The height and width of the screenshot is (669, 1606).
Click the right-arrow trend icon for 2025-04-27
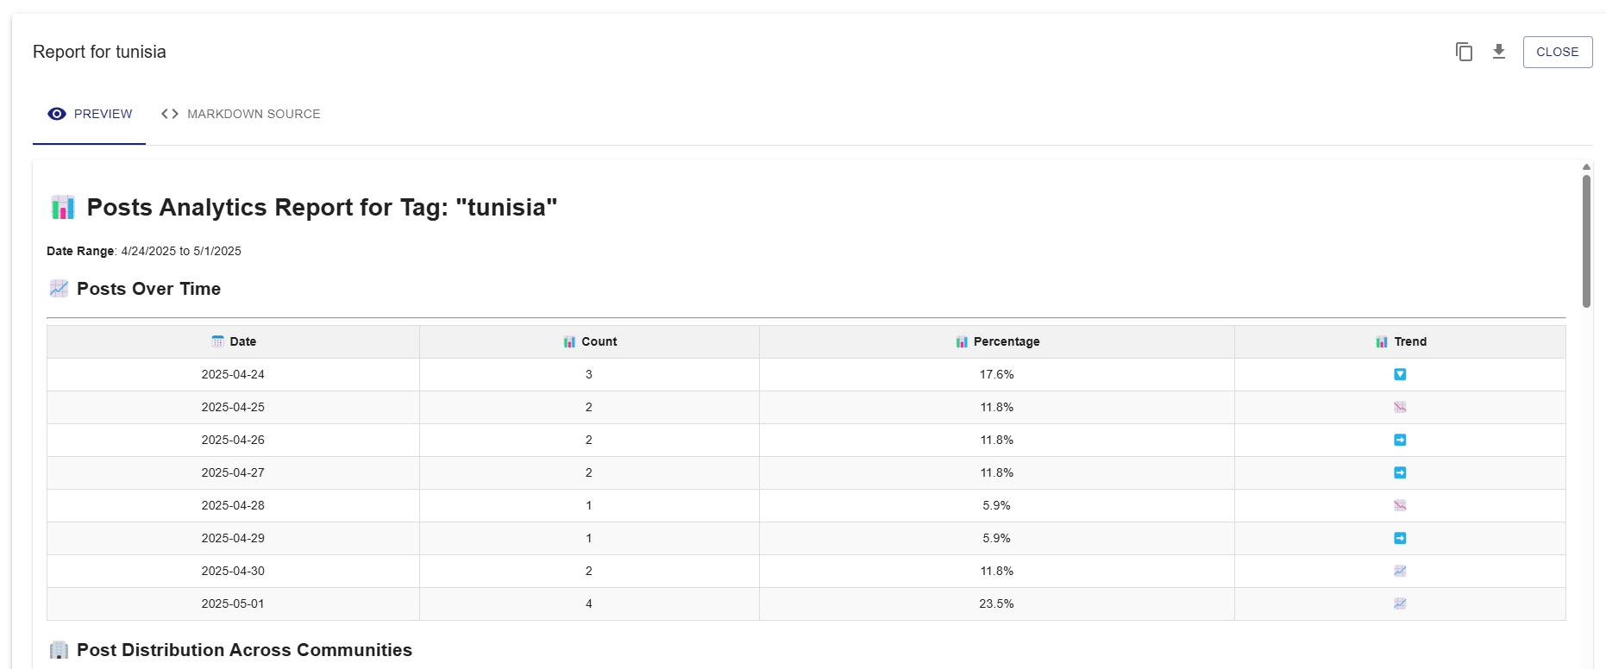pos(1400,472)
